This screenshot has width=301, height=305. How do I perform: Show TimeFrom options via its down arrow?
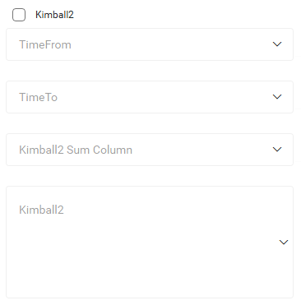click(277, 44)
